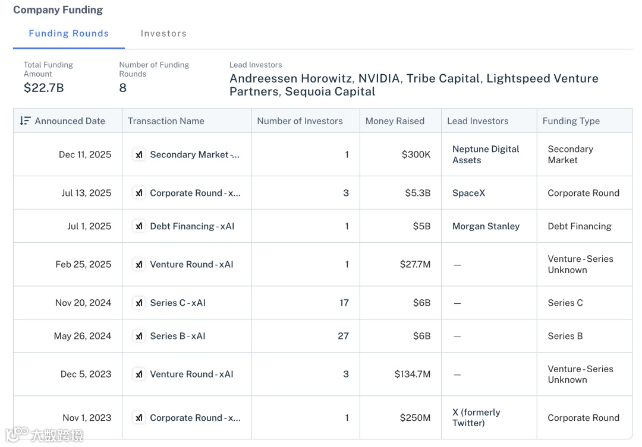Open Secondary Market transaction link
Viewport: 642px width, 447px height.
[x=195, y=154]
